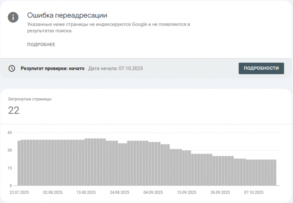This screenshot has width=293, height=203.
Task: Click the 26.09.2025 axis date label
Action: point(220,192)
